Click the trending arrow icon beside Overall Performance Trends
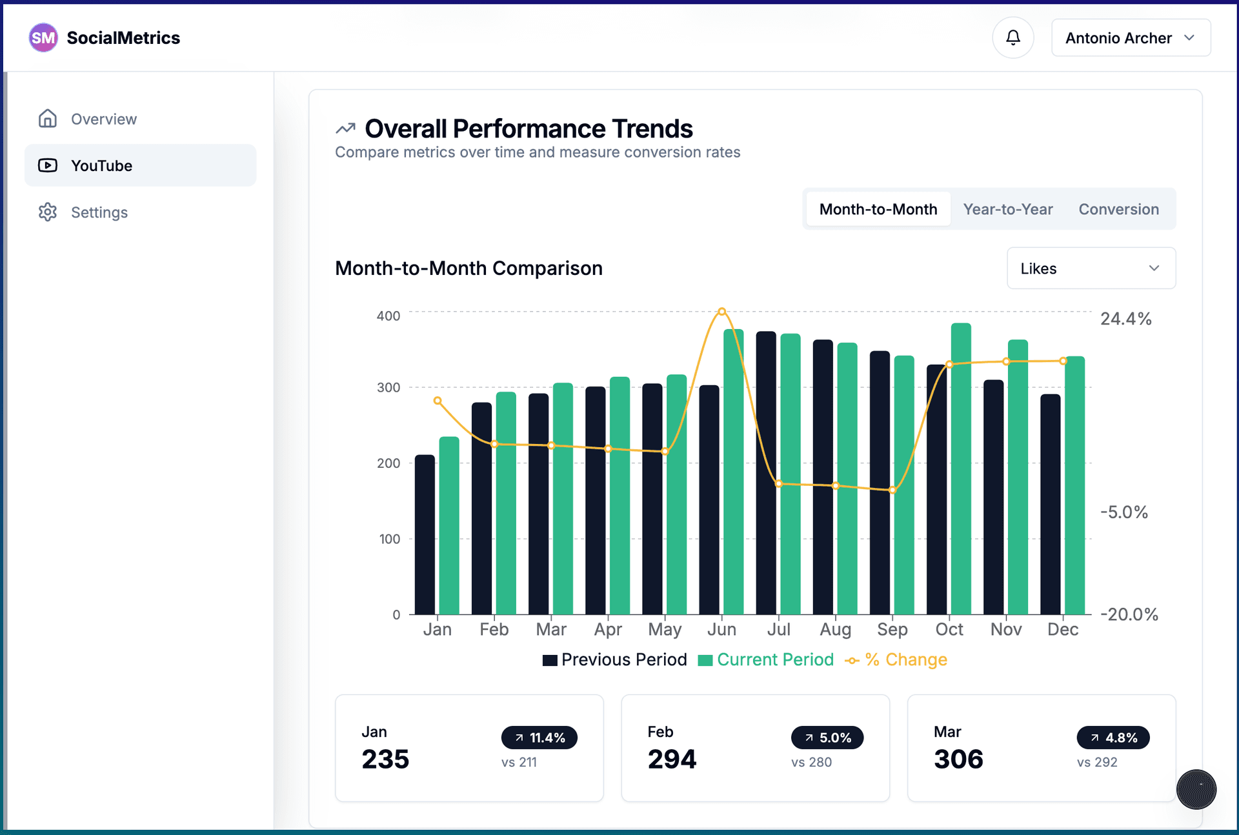This screenshot has height=835, width=1239. [346, 128]
